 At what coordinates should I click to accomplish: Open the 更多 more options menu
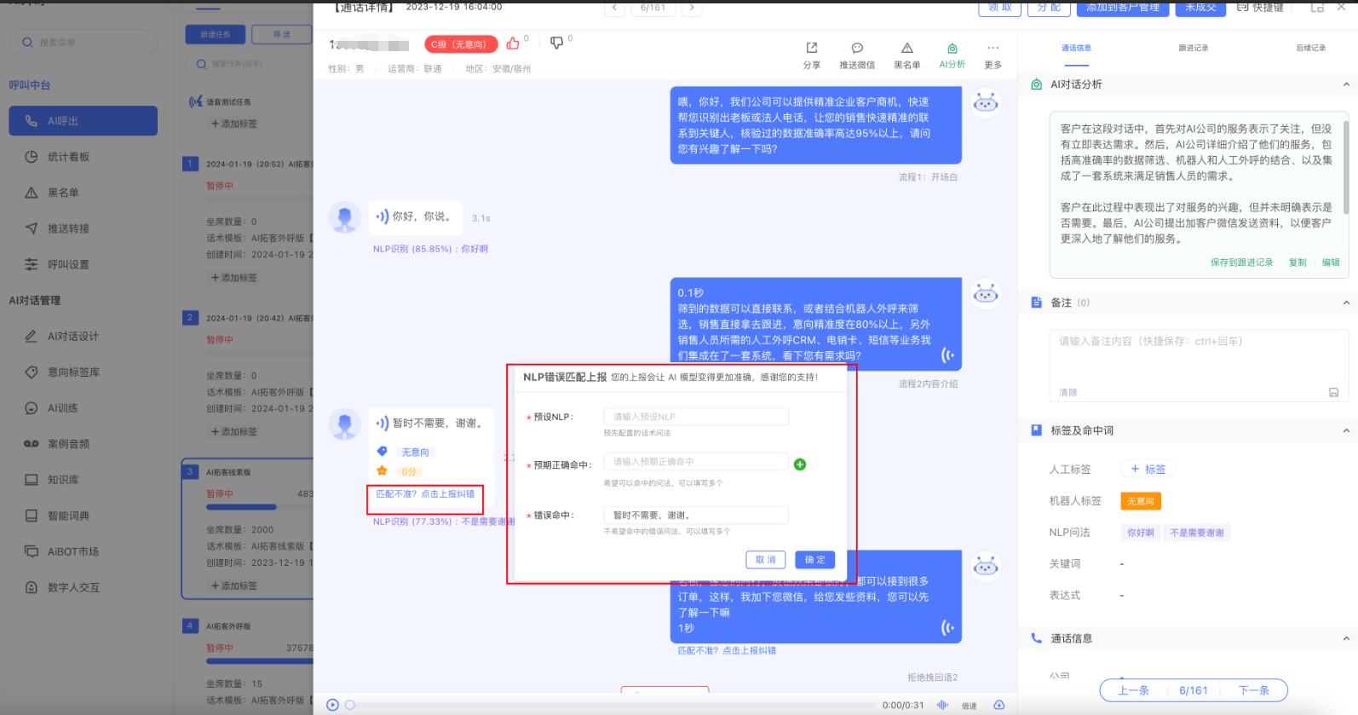[x=993, y=49]
